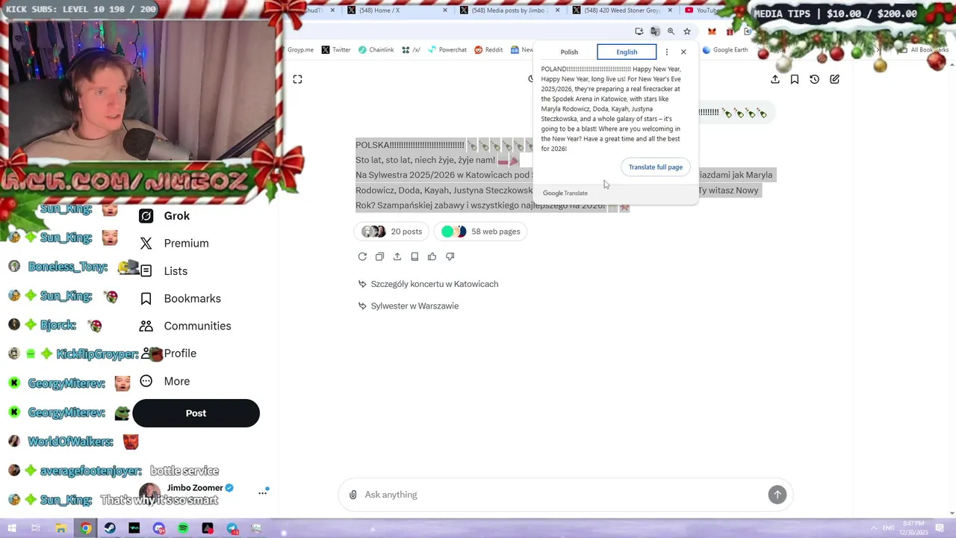
Task: Click the Premium X icon in sidebar
Action: click(x=146, y=244)
